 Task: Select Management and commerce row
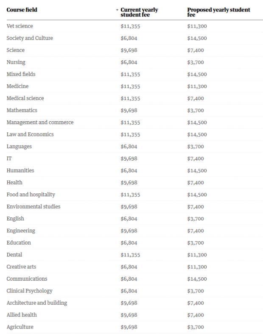[x=40, y=122]
